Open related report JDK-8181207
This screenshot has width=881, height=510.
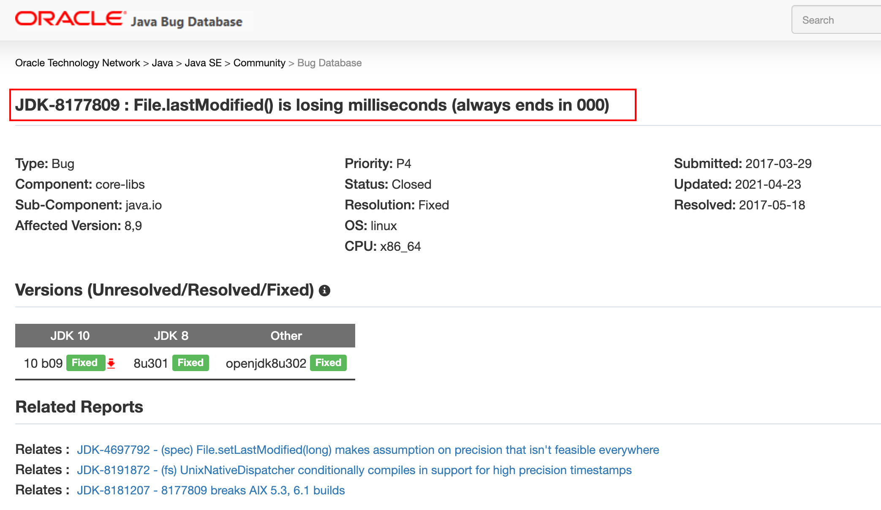[x=211, y=490]
